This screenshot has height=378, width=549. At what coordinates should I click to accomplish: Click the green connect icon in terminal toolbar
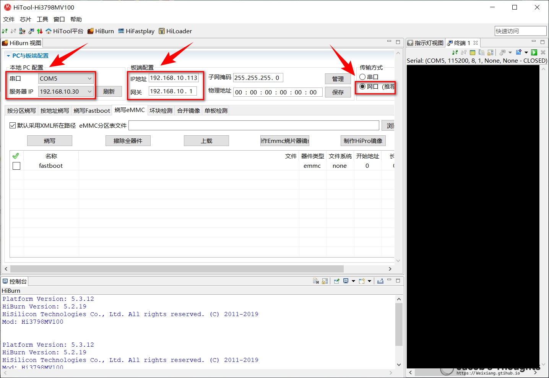tap(455, 52)
